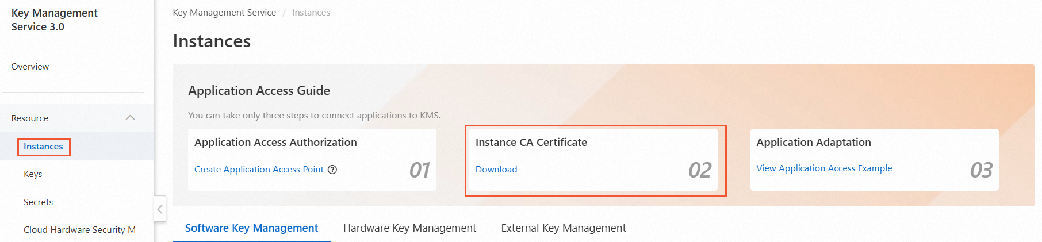Select the Application Adaptation card
Viewport: 1042px width, 242px height.
[x=874, y=160]
